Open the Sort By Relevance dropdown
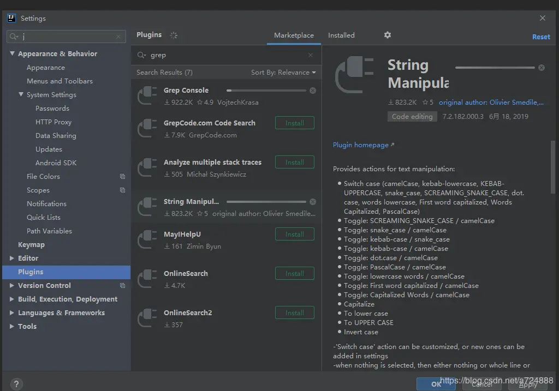Image resolution: width=559 pixels, height=391 pixels. pos(283,73)
